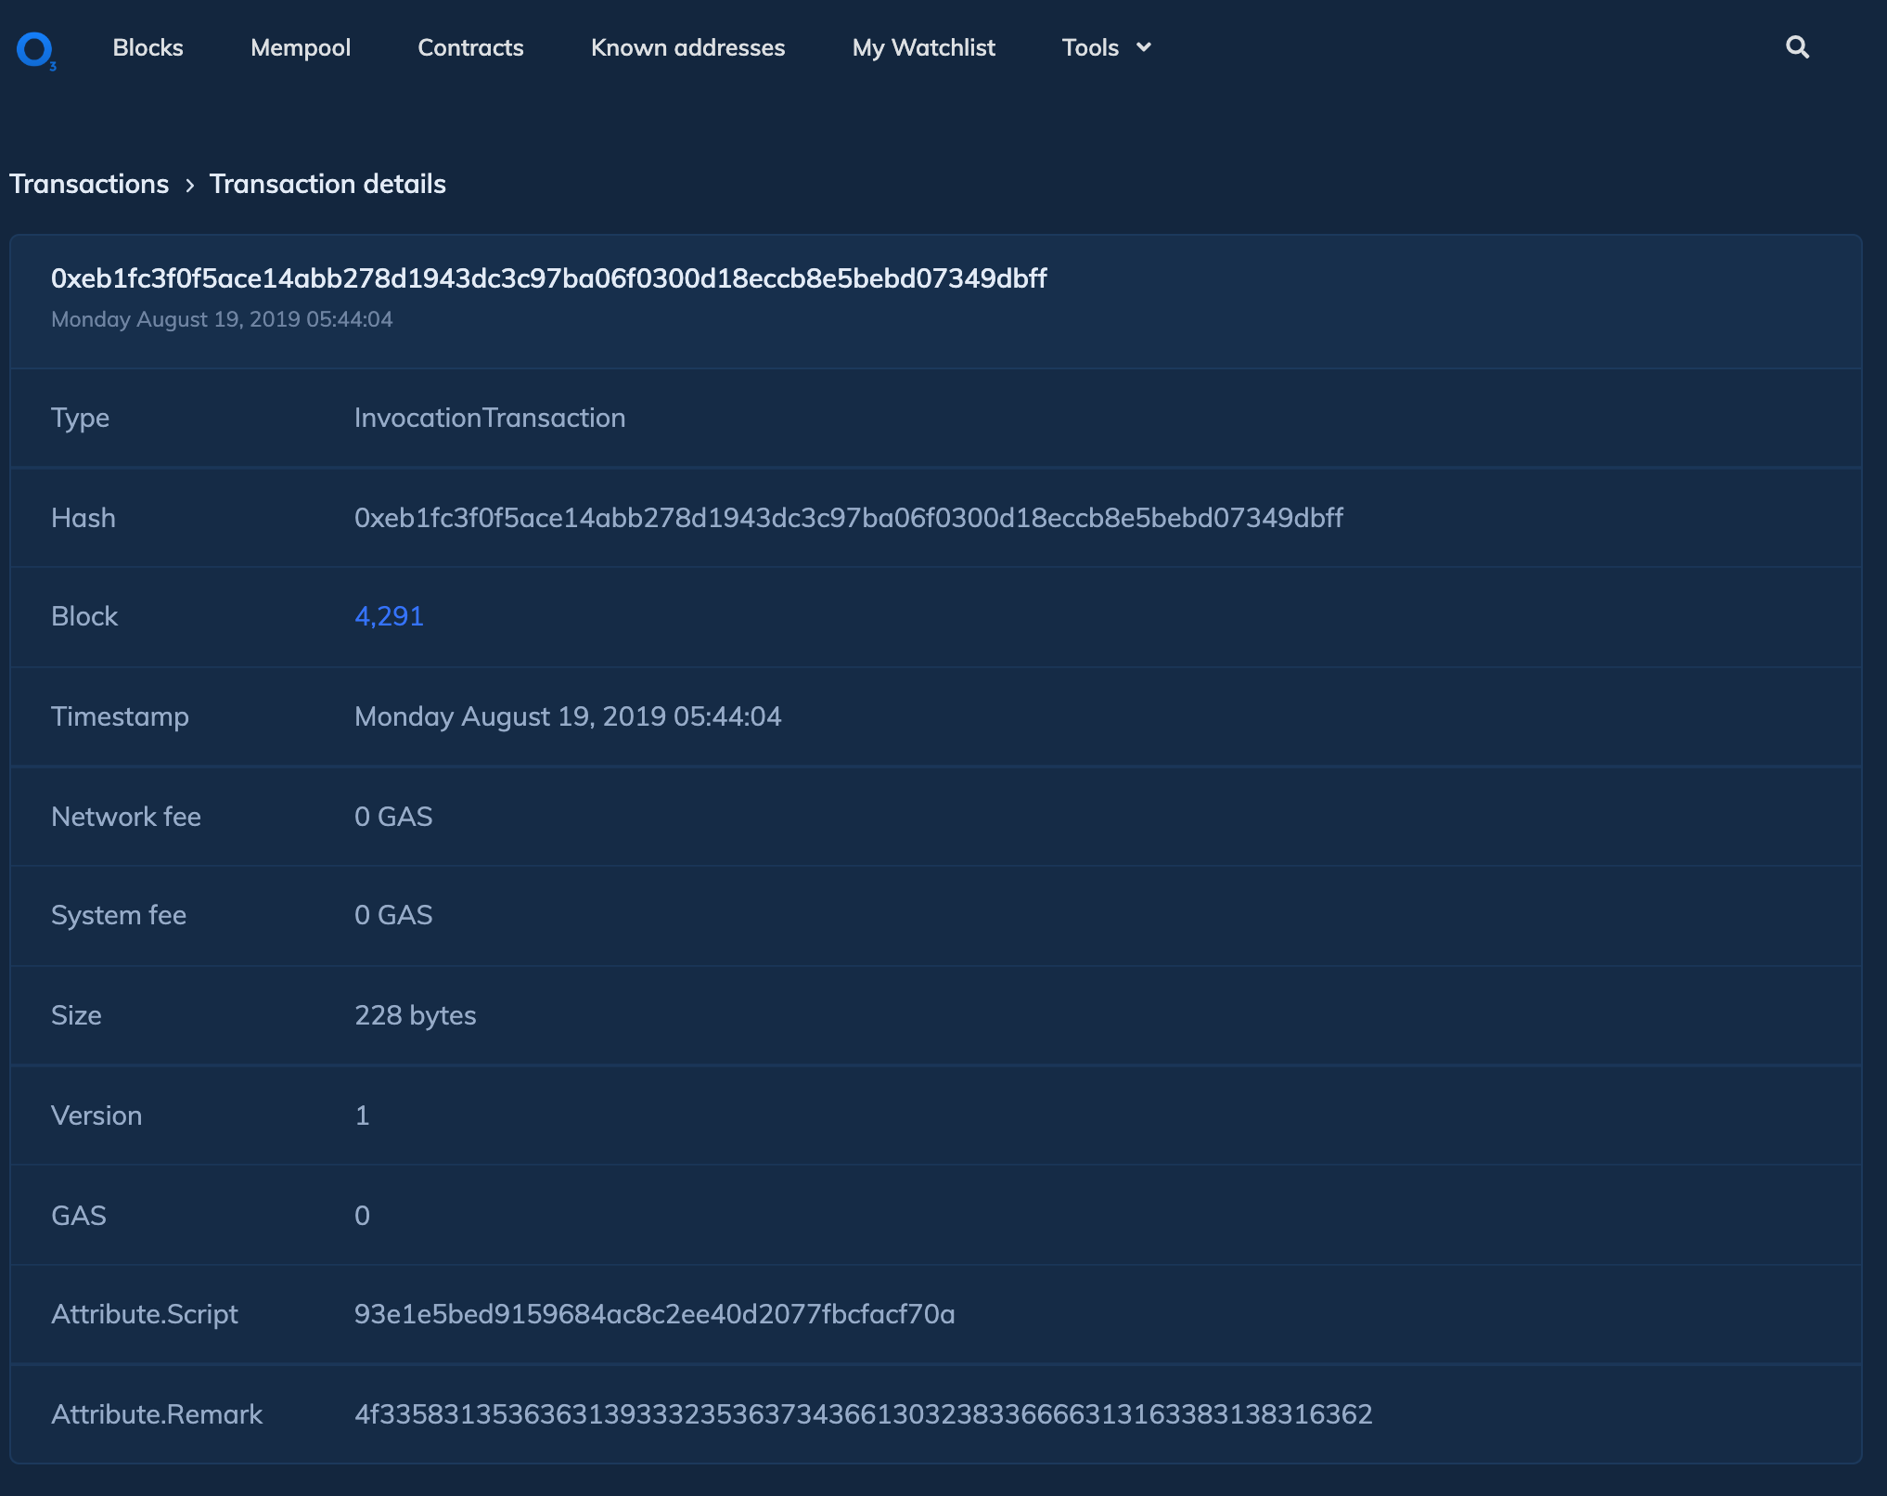1887x1496 pixels.
Task: Click the InvocationTransaction type value
Action: point(490,418)
